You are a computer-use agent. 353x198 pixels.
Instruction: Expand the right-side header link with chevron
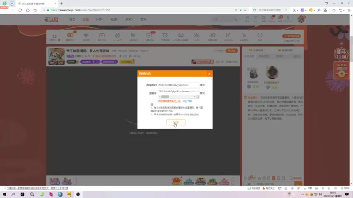(286, 51)
